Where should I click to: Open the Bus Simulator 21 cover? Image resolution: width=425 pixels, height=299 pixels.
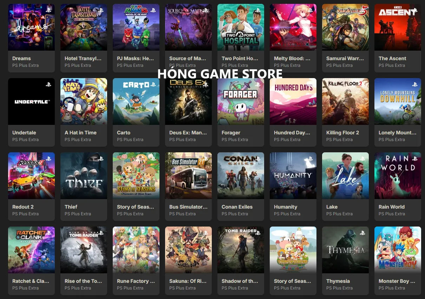(188, 176)
